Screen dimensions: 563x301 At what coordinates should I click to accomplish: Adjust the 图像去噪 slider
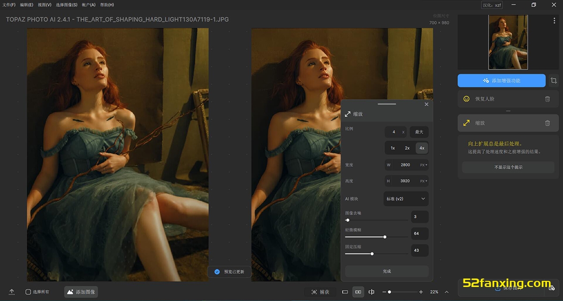click(376, 220)
